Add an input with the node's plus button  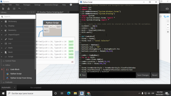click(x=51, y=27)
